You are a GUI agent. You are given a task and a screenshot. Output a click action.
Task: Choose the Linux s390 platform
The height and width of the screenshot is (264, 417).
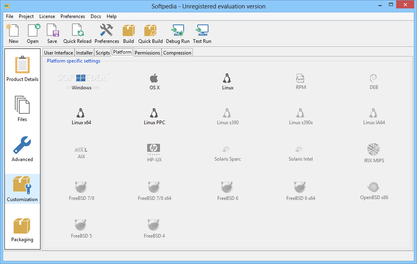coord(228,117)
